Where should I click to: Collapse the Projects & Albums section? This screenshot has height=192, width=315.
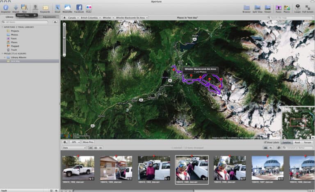pyautogui.click(x=2, y=54)
